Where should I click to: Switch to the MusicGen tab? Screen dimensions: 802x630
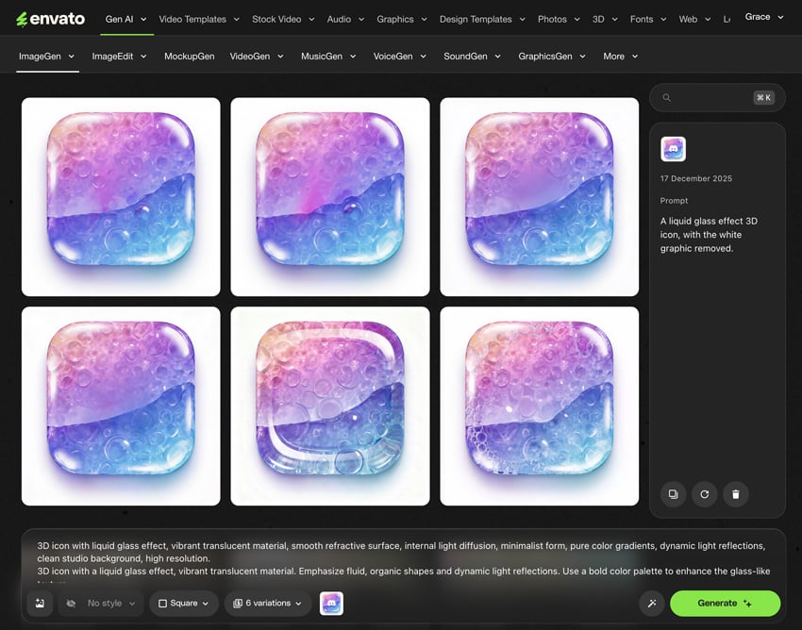click(x=327, y=56)
